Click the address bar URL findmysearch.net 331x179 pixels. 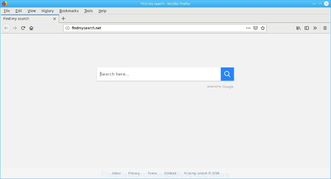tap(86, 28)
